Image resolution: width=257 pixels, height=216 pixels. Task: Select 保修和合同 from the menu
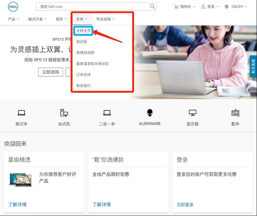click(85, 53)
